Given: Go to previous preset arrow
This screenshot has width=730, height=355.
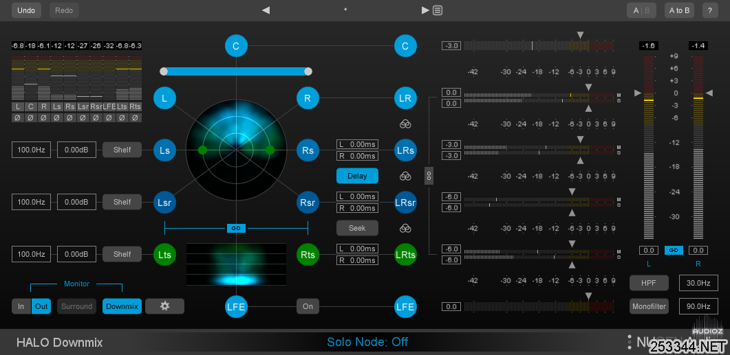Looking at the screenshot, I should point(266,10).
